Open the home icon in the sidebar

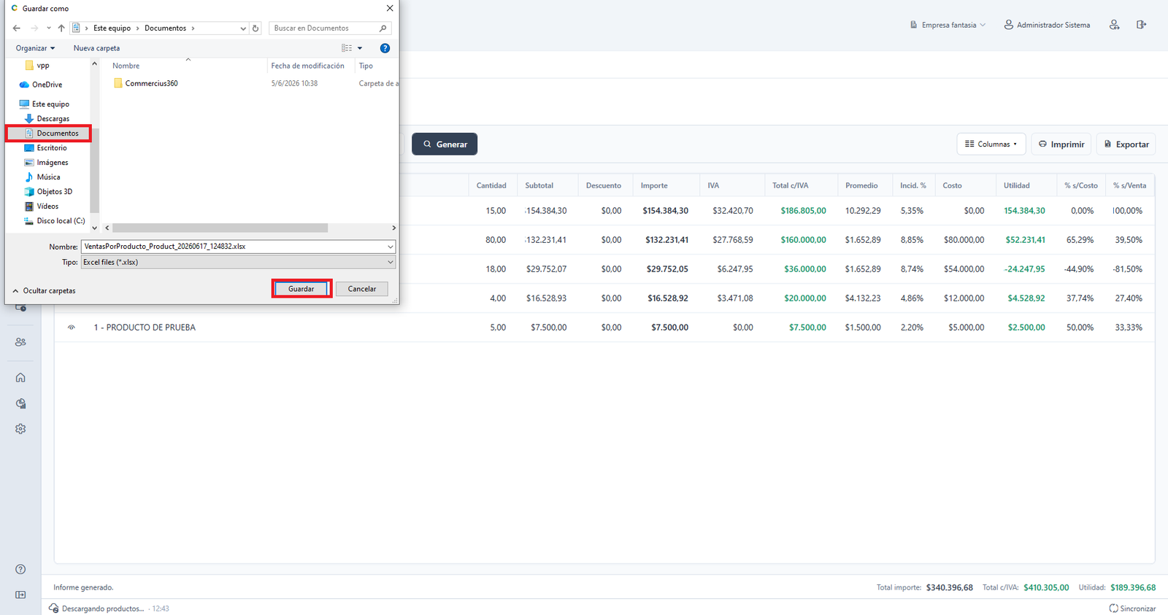coord(20,377)
